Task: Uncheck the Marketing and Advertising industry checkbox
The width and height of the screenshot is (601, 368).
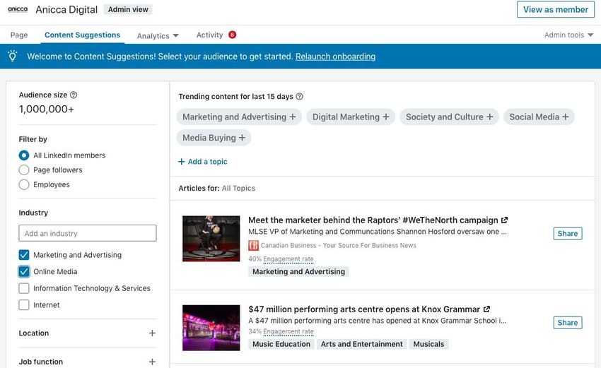Action: pyautogui.click(x=24, y=255)
